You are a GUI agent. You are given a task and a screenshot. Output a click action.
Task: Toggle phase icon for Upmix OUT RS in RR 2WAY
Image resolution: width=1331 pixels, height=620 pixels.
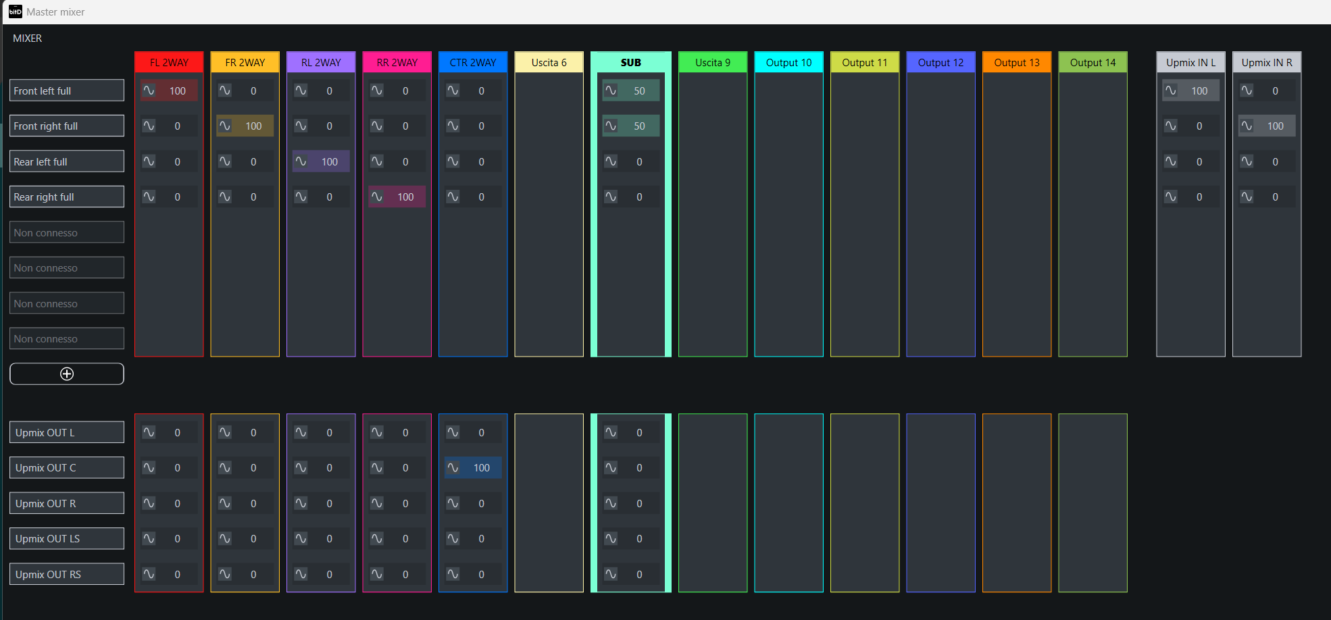click(x=377, y=574)
